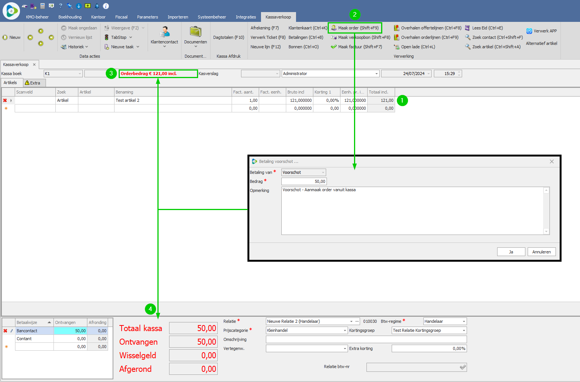Screen dimensions: 580x382
Task: Open the Prijscategorie Kleinhandel dropdown
Action: pos(345,331)
